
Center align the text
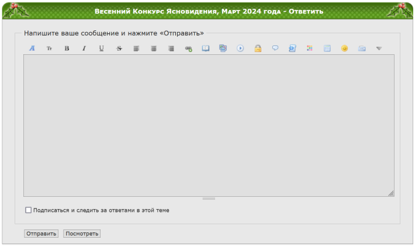pyautogui.click(x=154, y=48)
